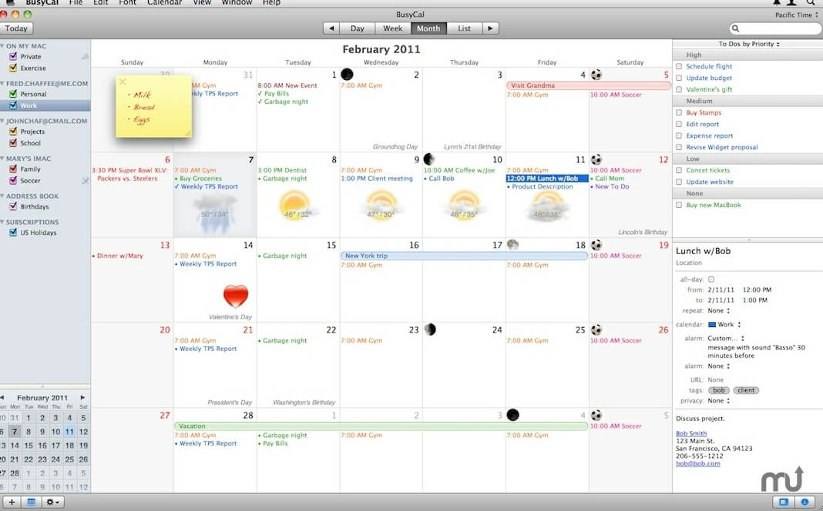The image size is (823, 511).
Task: Open the File menu
Action: [76, 2]
